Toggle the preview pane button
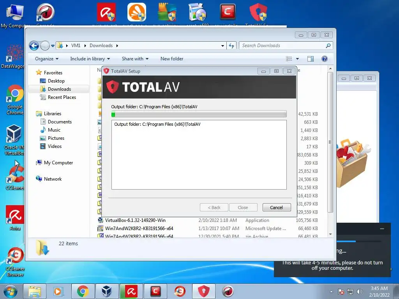This screenshot has height=299, width=399. [x=311, y=59]
